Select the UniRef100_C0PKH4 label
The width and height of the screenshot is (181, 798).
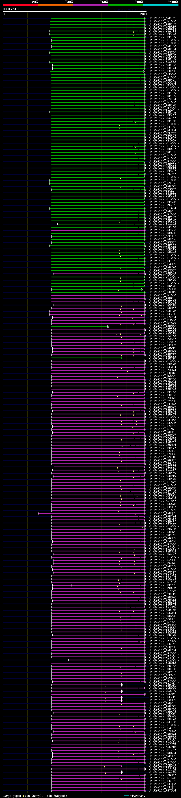click(162, 383)
